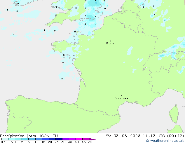Click the 50 legend scale value
The image size is (185, 143).
pos(90,142)
